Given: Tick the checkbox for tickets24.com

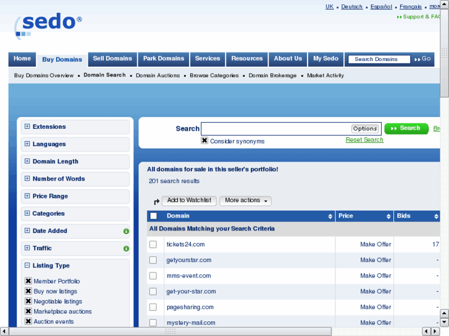Looking at the screenshot, I should 153,245.
